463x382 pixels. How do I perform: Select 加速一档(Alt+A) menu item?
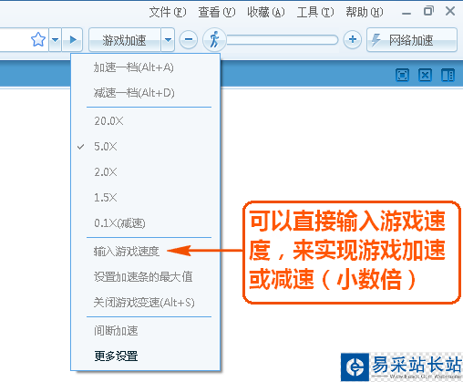[146, 67]
